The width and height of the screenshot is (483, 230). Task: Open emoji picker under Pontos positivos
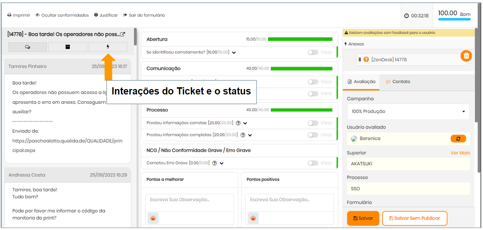(253, 218)
